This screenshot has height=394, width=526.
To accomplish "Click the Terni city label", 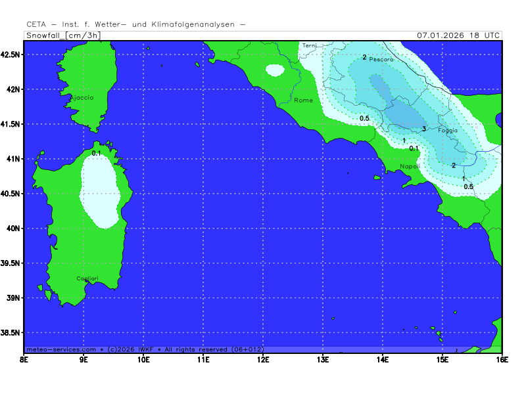I will (x=309, y=45).
